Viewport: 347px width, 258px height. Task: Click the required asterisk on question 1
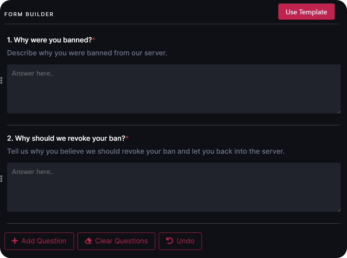[x=93, y=38]
